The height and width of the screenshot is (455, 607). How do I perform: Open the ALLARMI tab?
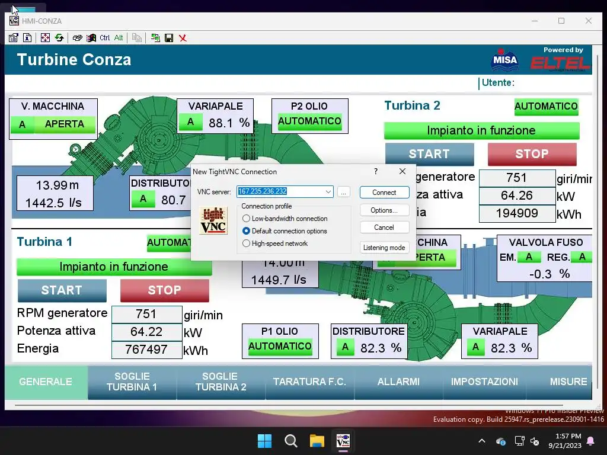click(x=398, y=382)
